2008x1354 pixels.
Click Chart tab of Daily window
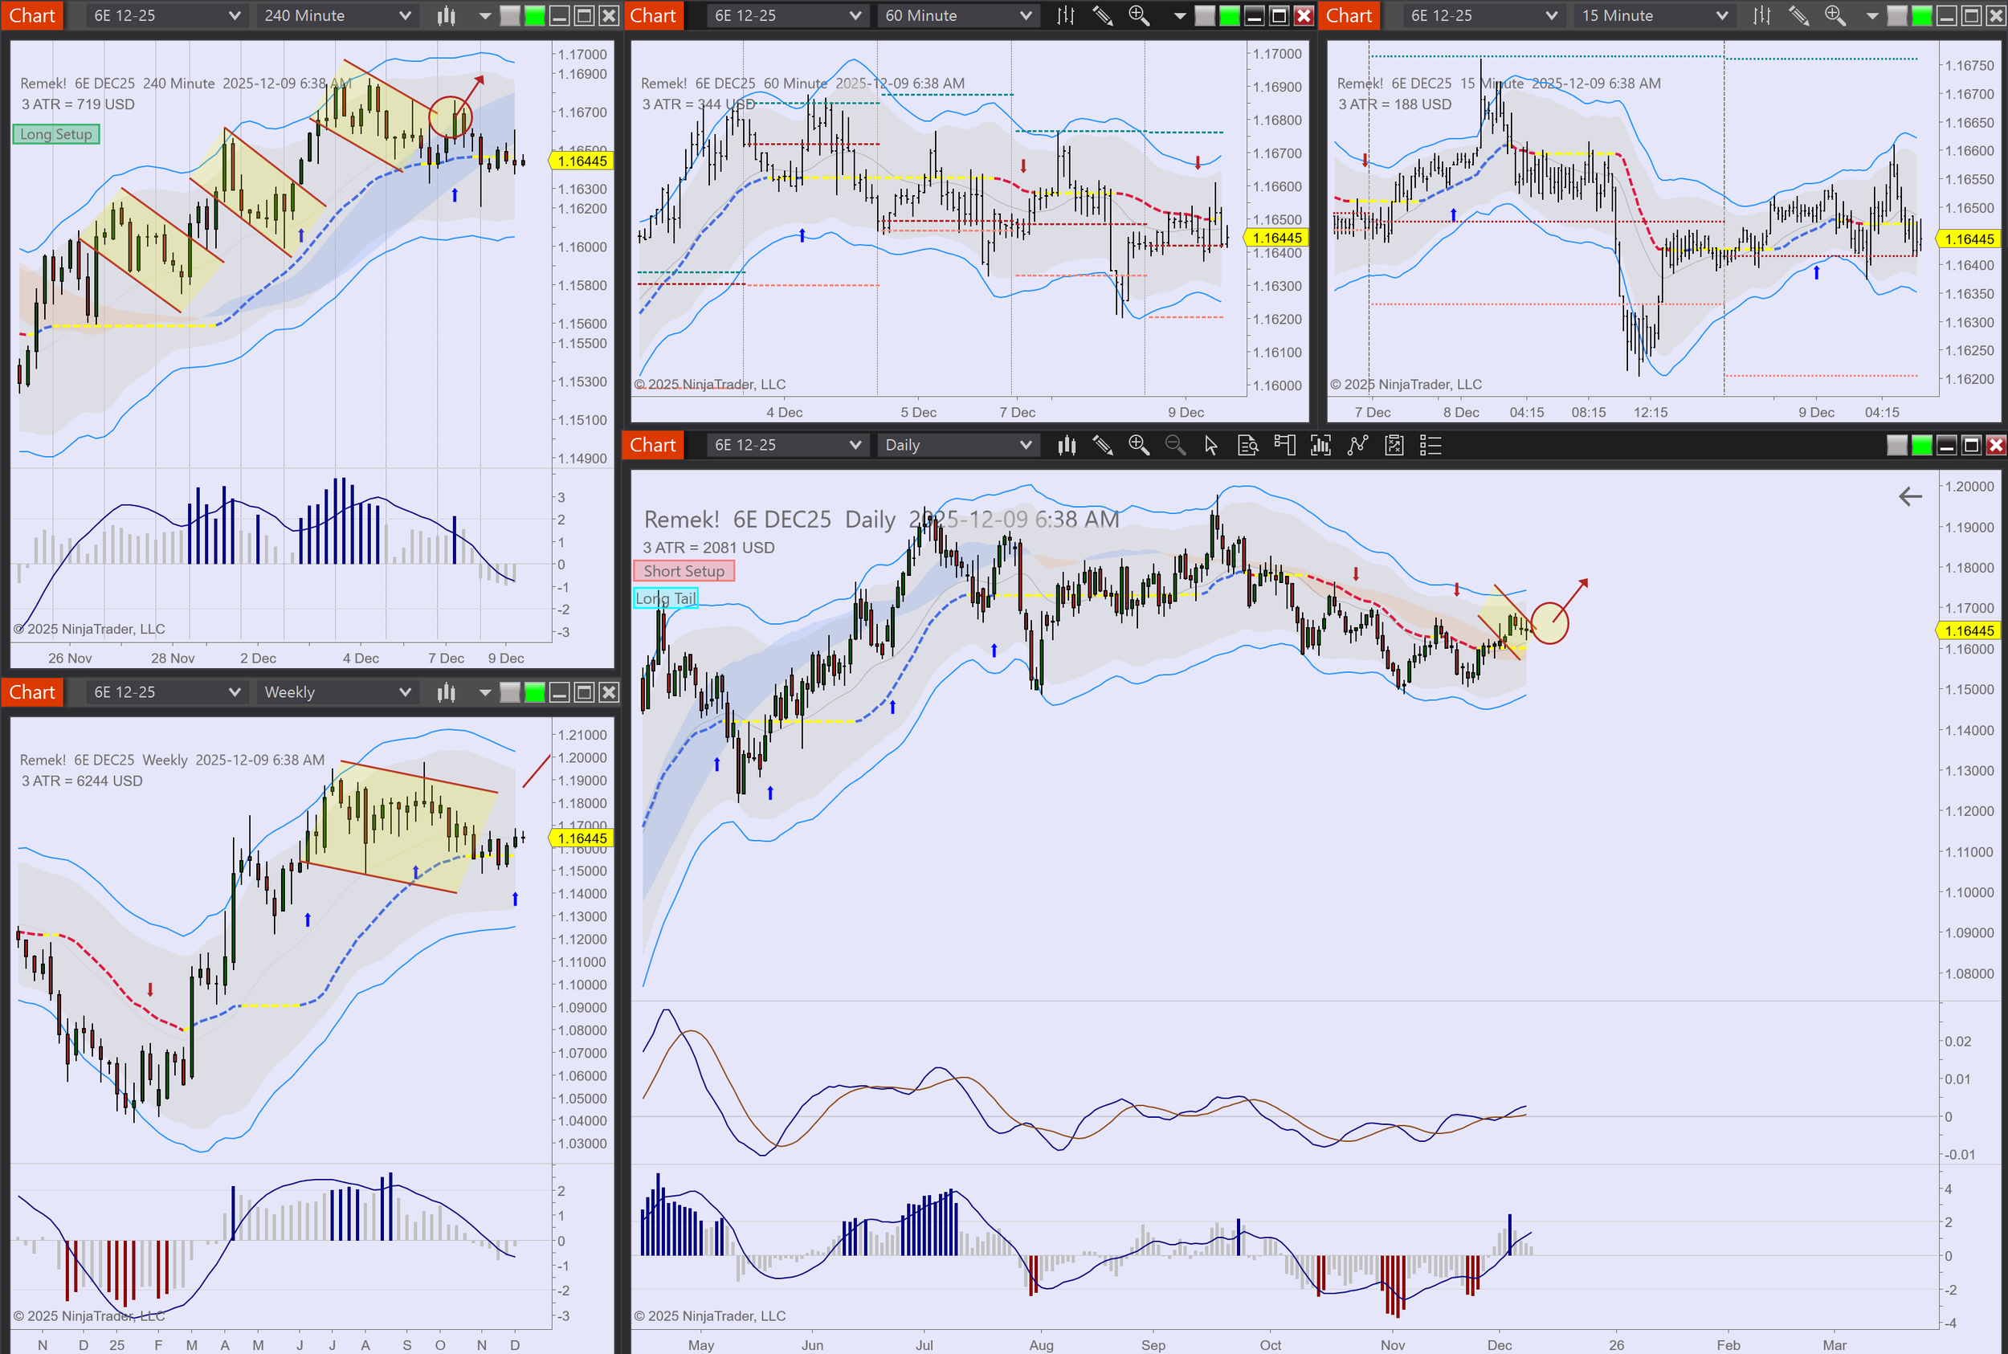pyautogui.click(x=653, y=445)
